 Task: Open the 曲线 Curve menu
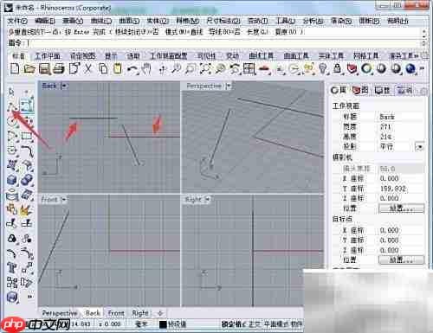click(x=101, y=21)
